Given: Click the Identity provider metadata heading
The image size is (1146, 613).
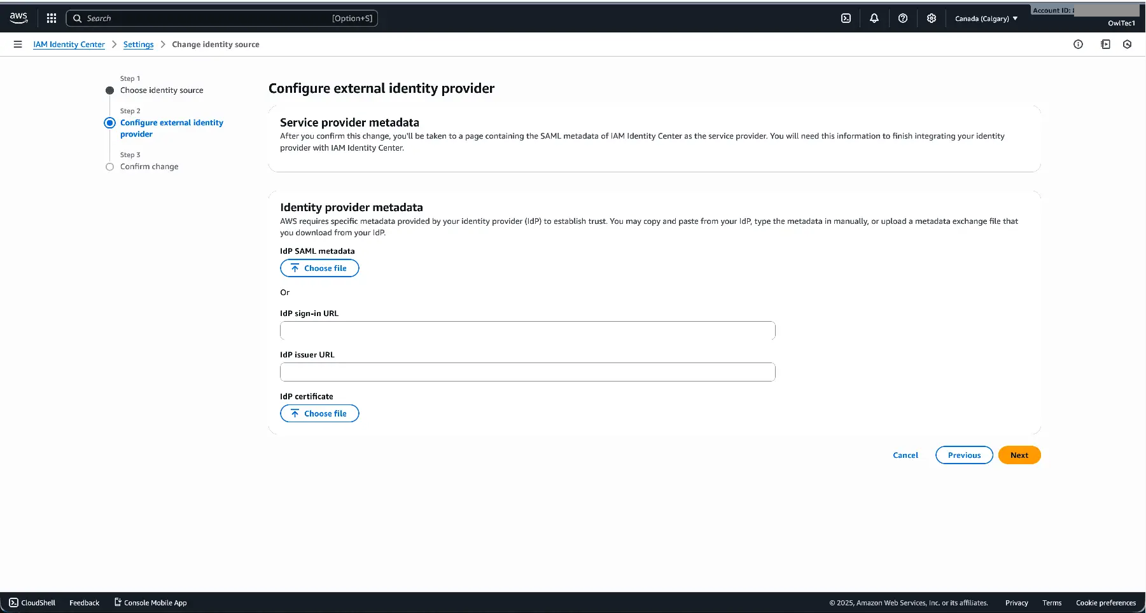Looking at the screenshot, I should (x=351, y=207).
